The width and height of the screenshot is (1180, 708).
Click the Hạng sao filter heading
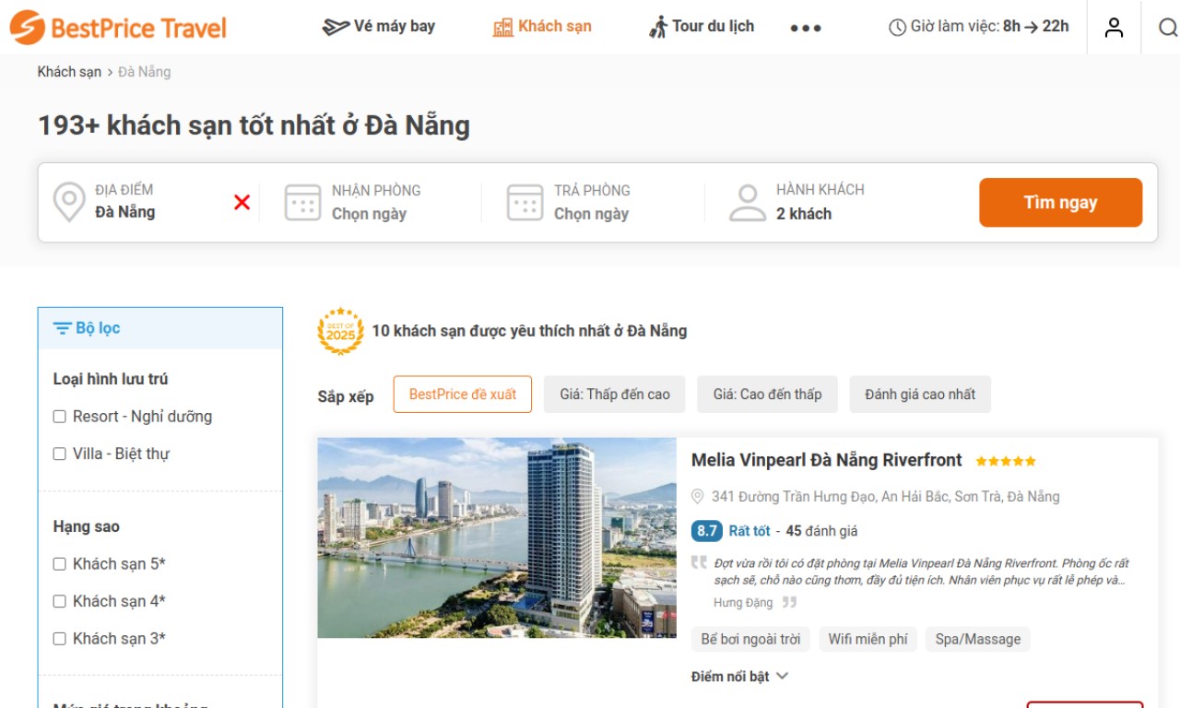(87, 527)
